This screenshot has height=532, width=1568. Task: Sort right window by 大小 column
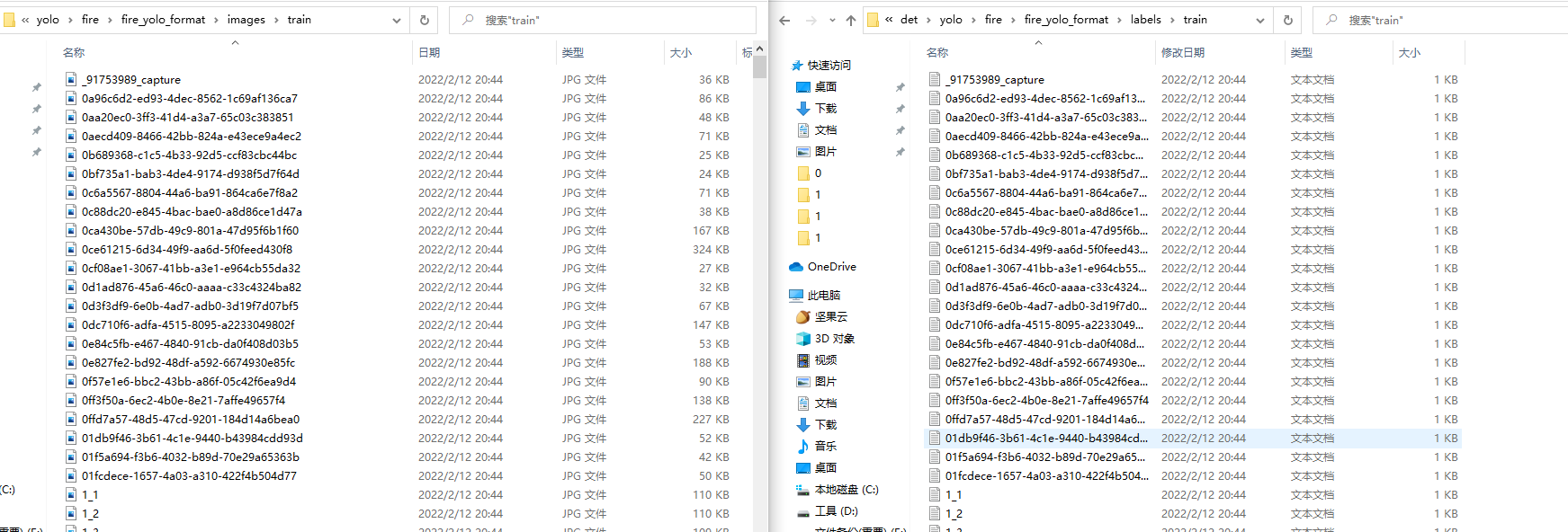tap(1410, 53)
